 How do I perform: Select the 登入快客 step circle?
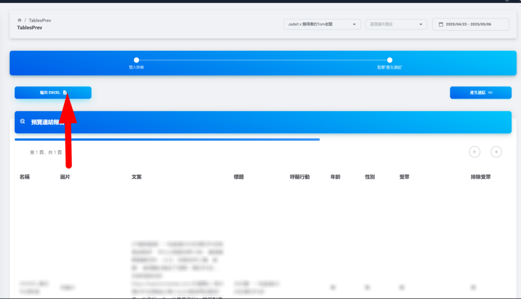136,60
